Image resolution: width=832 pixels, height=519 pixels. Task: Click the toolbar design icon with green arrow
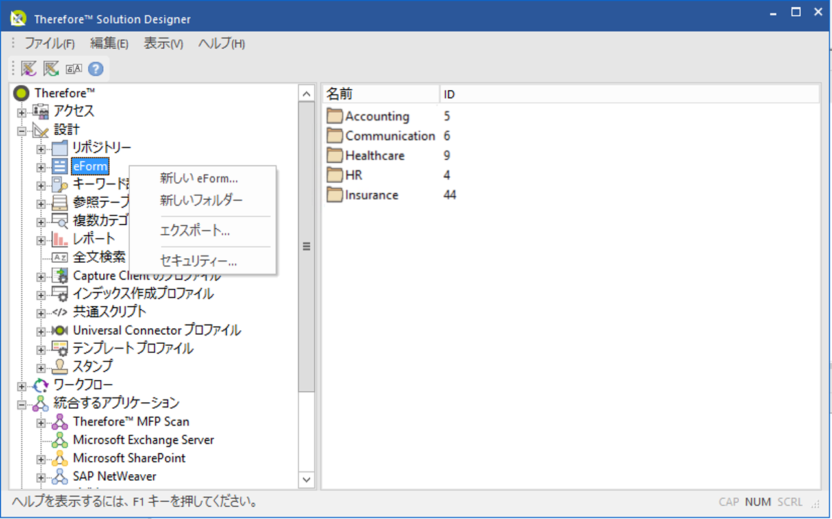(x=51, y=68)
